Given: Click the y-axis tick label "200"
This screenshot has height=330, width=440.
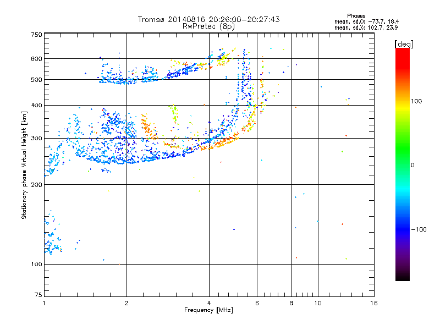Looking at the screenshot, I should [36, 185].
